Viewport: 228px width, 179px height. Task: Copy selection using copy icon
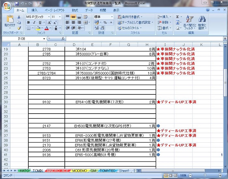(x=19, y=22)
